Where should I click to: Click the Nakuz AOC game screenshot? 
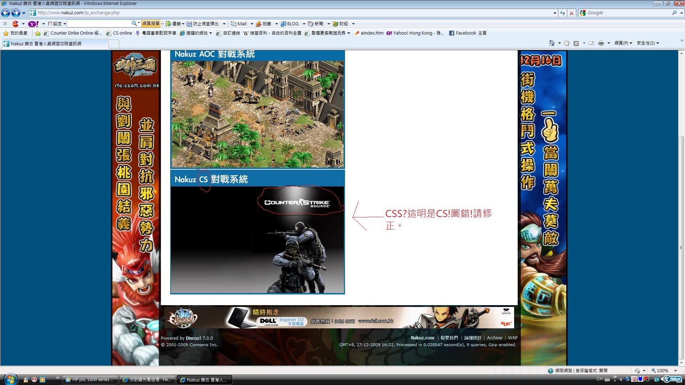click(258, 114)
